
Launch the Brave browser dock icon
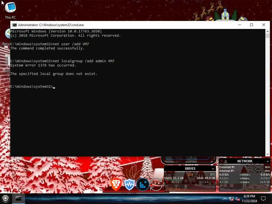point(116,184)
